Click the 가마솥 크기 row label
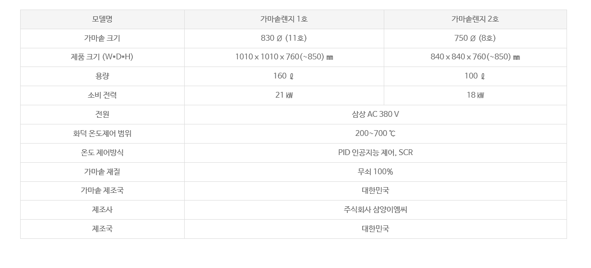Image resolution: width=591 pixels, height=268 pixels. pos(102,38)
